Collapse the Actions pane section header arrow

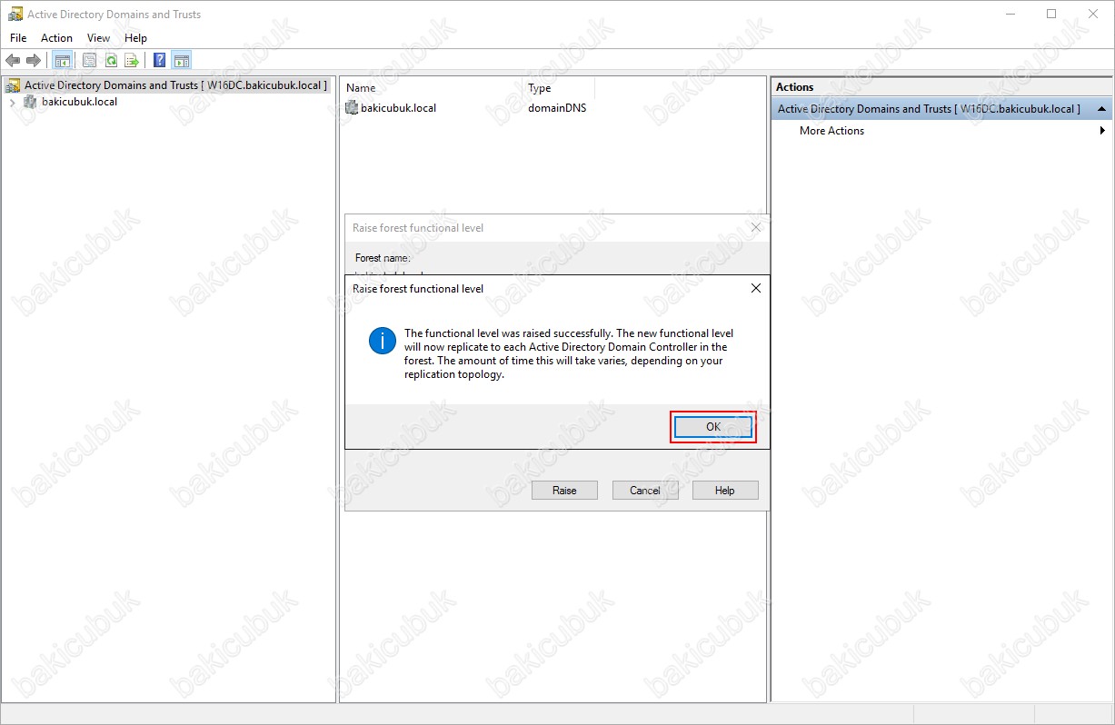coord(1102,108)
